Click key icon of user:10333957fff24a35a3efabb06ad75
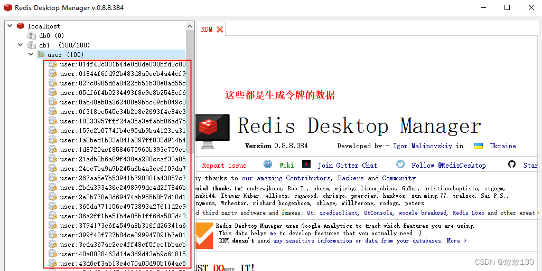Screen dimensions: 542x271 (52, 121)
